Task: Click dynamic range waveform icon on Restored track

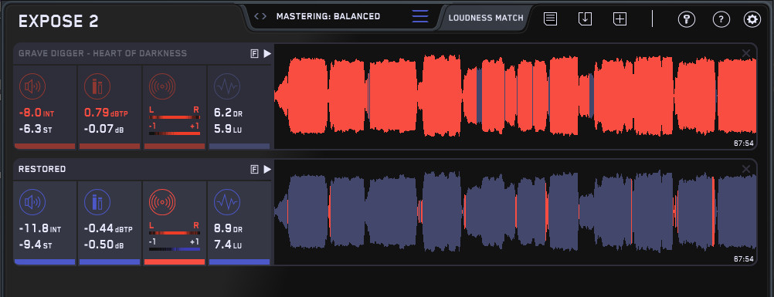Action: [x=226, y=202]
